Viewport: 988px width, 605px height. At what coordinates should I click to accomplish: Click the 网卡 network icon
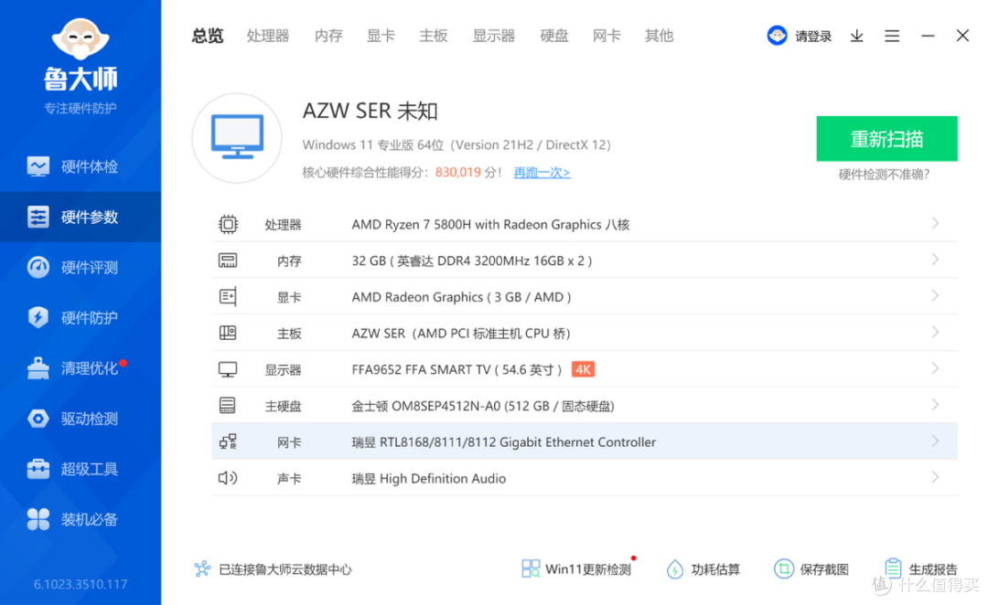(x=228, y=442)
